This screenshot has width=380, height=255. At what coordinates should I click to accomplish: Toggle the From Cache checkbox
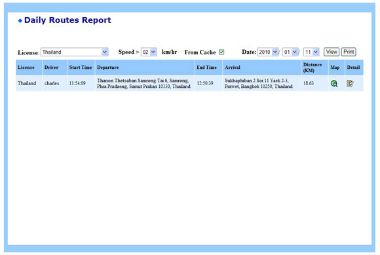(x=221, y=52)
